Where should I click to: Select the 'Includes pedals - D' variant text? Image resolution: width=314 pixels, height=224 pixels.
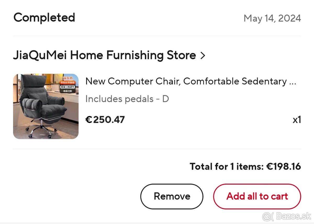[127, 99]
